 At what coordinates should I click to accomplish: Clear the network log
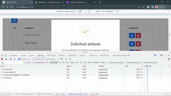click(6, 59)
